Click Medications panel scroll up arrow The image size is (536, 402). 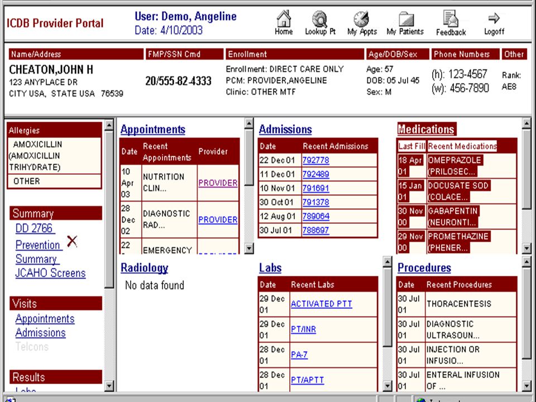(x=527, y=124)
